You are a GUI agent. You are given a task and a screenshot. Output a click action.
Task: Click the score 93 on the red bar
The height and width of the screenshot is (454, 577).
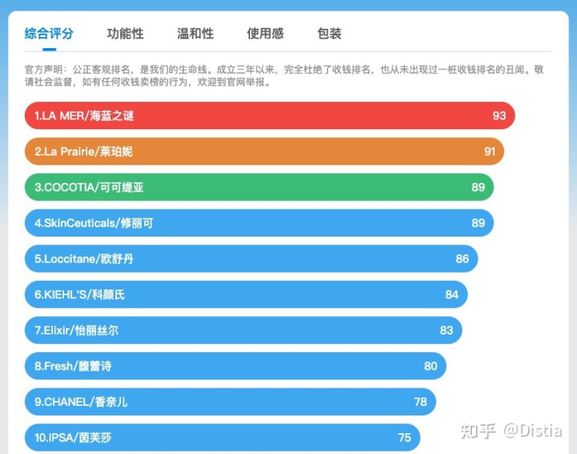499,116
